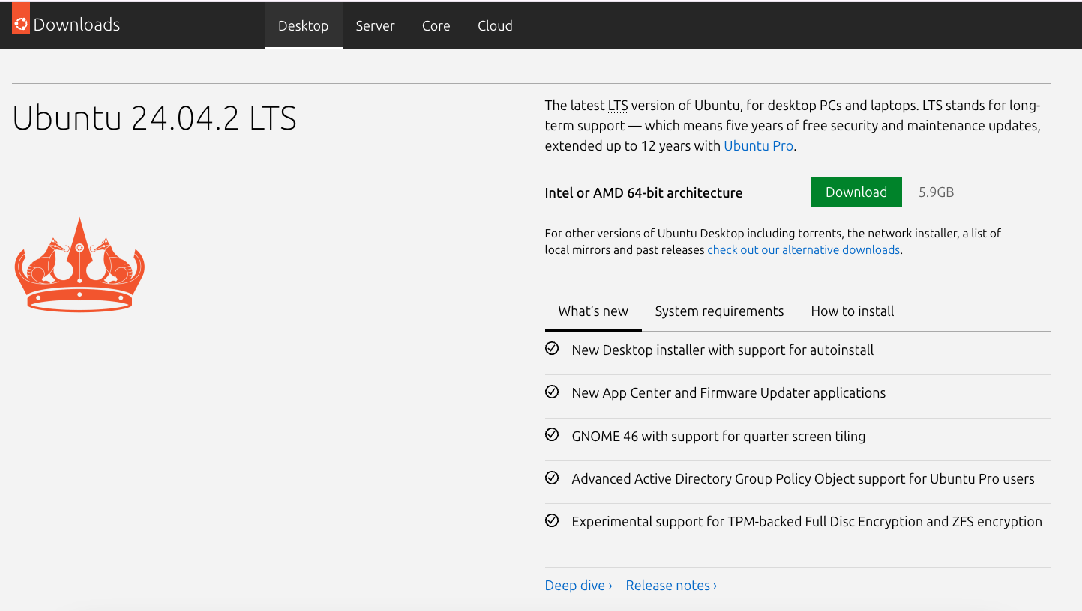
Task: Open the Cloud downloads tab
Action: [x=495, y=25]
